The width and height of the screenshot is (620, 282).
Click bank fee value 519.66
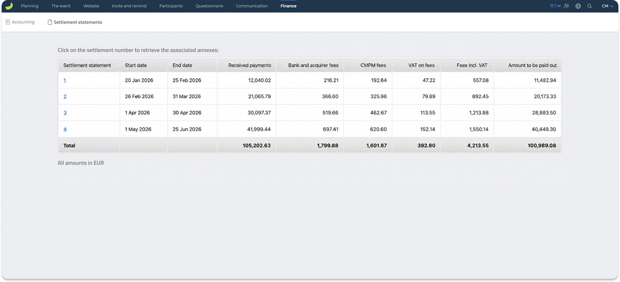[x=331, y=113]
